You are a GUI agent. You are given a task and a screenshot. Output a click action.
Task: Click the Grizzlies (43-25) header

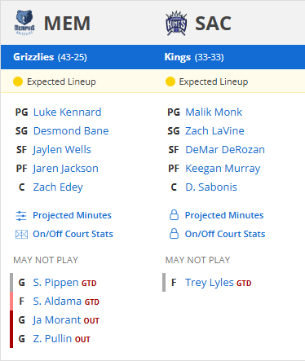click(x=50, y=57)
